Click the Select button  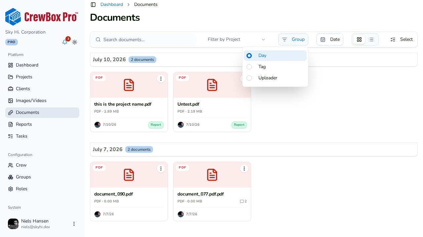pos(402,39)
